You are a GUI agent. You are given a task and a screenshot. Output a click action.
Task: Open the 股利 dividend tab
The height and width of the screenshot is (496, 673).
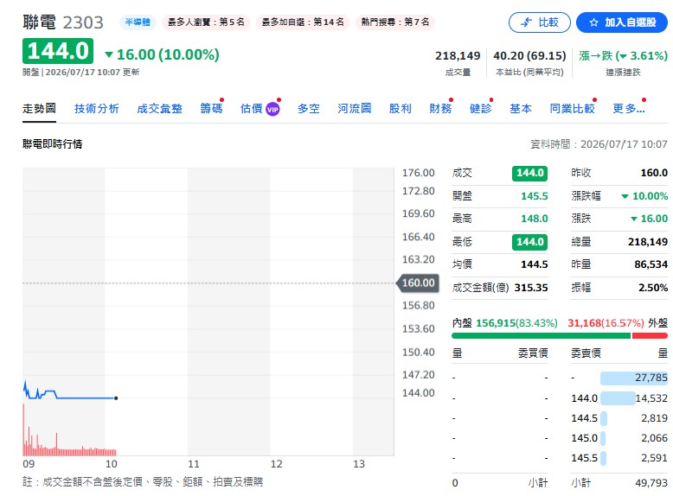point(400,109)
